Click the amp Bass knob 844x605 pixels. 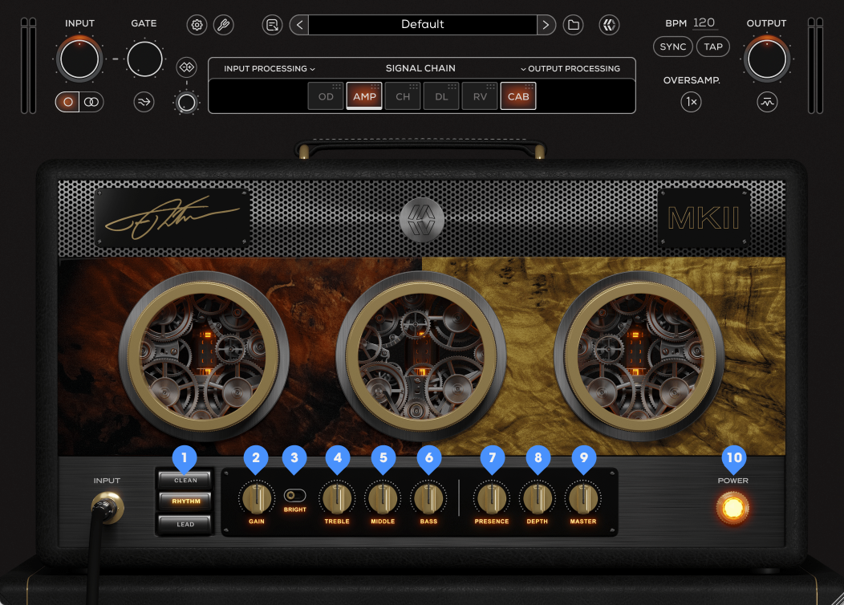point(428,498)
